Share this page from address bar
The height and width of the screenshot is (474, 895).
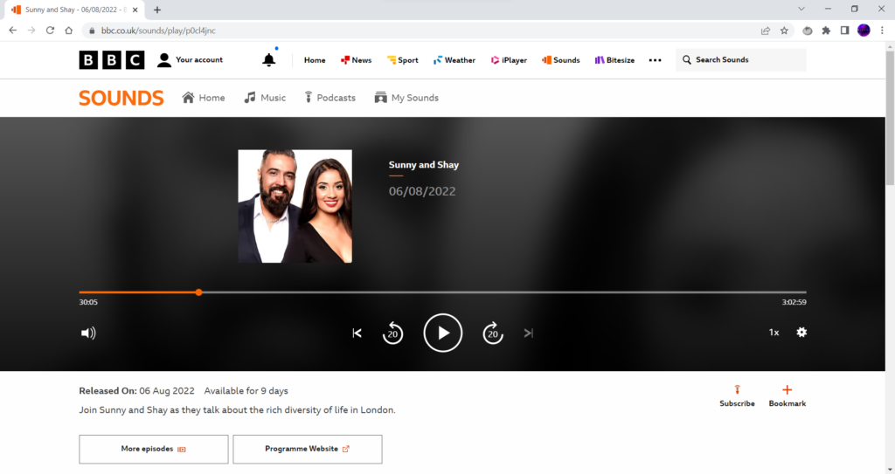point(766,31)
